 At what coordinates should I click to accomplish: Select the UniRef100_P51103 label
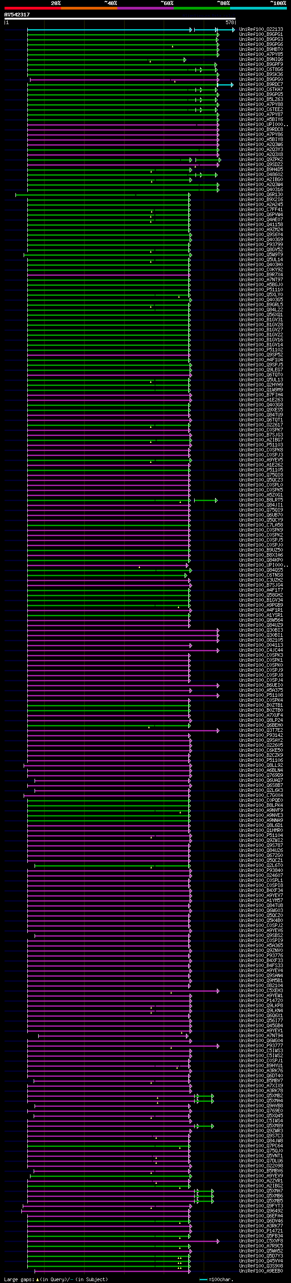[261, 445]
